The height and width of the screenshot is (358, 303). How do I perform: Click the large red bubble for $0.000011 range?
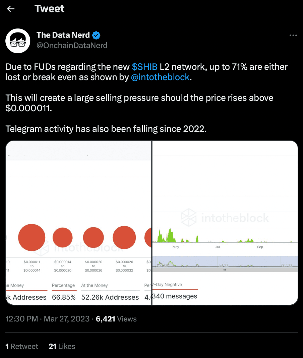point(32,237)
